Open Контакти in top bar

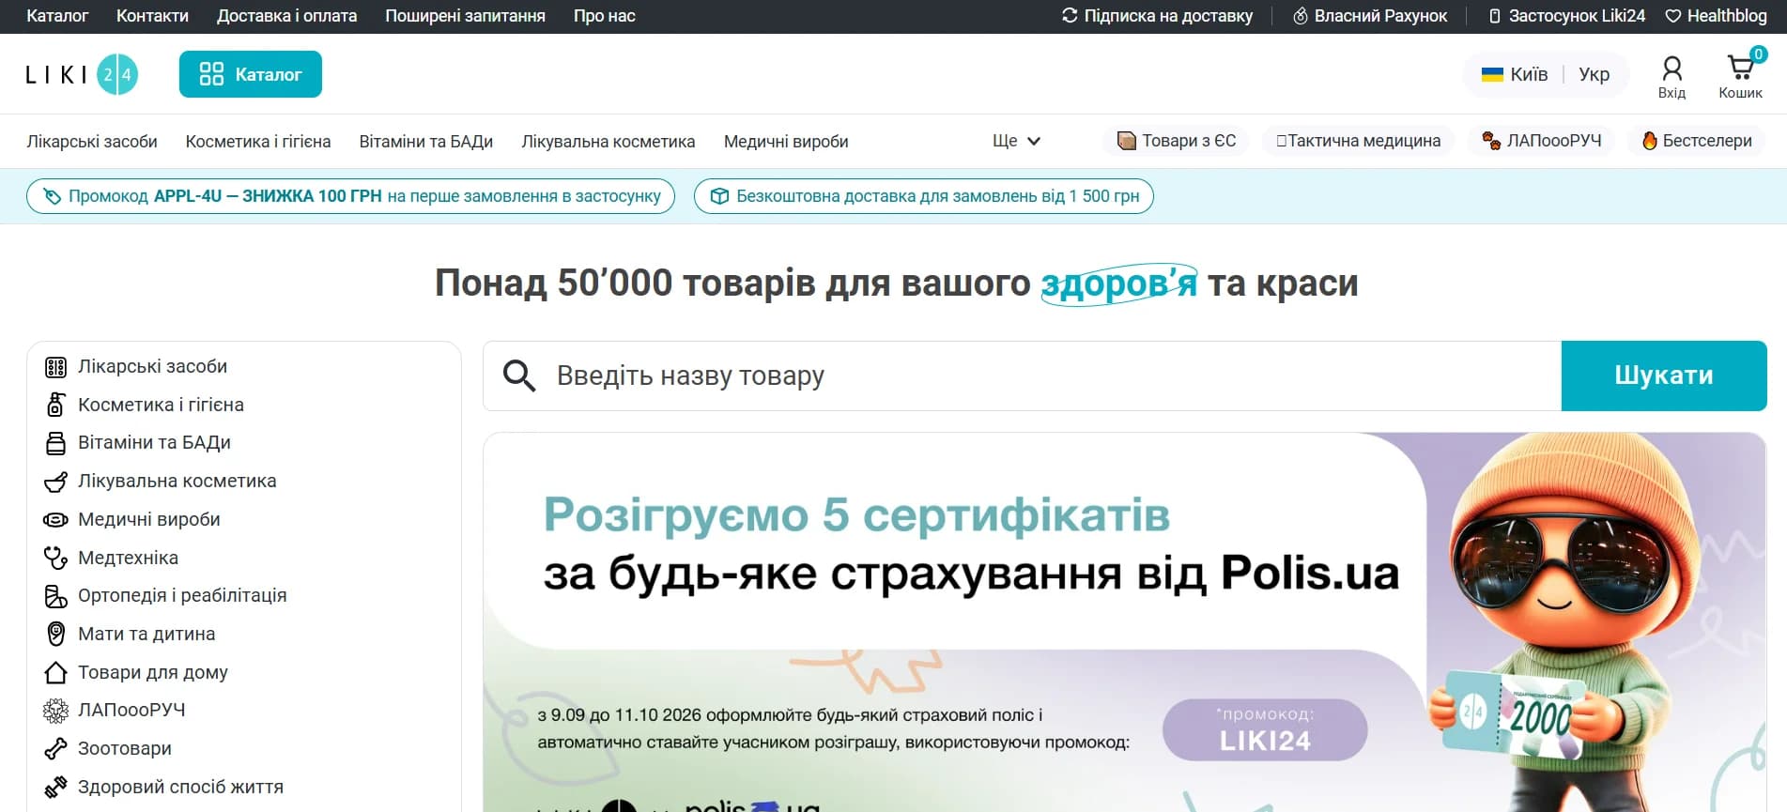tap(152, 16)
